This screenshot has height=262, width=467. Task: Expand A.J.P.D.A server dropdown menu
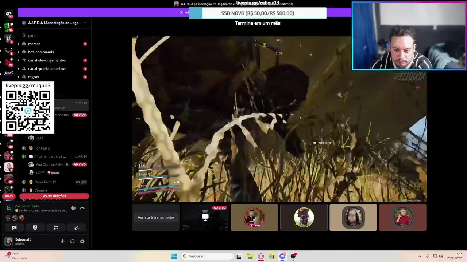click(85, 23)
